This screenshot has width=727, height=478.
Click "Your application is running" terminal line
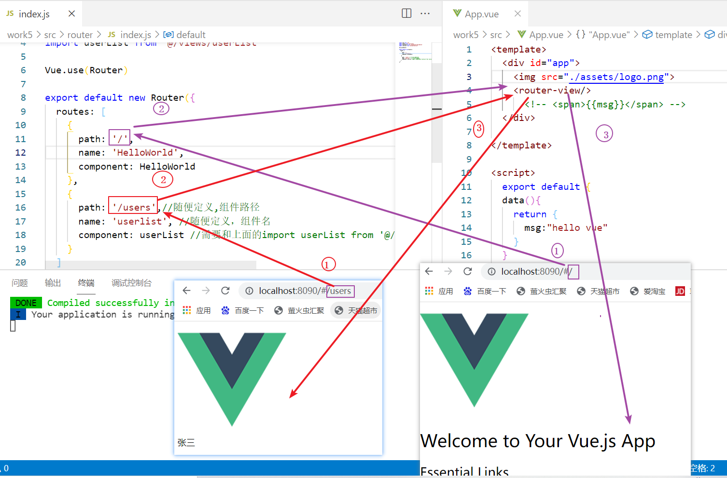click(103, 314)
